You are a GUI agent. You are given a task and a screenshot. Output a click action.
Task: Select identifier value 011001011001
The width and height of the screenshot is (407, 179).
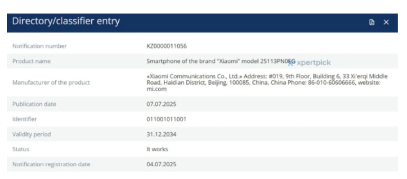click(166, 119)
